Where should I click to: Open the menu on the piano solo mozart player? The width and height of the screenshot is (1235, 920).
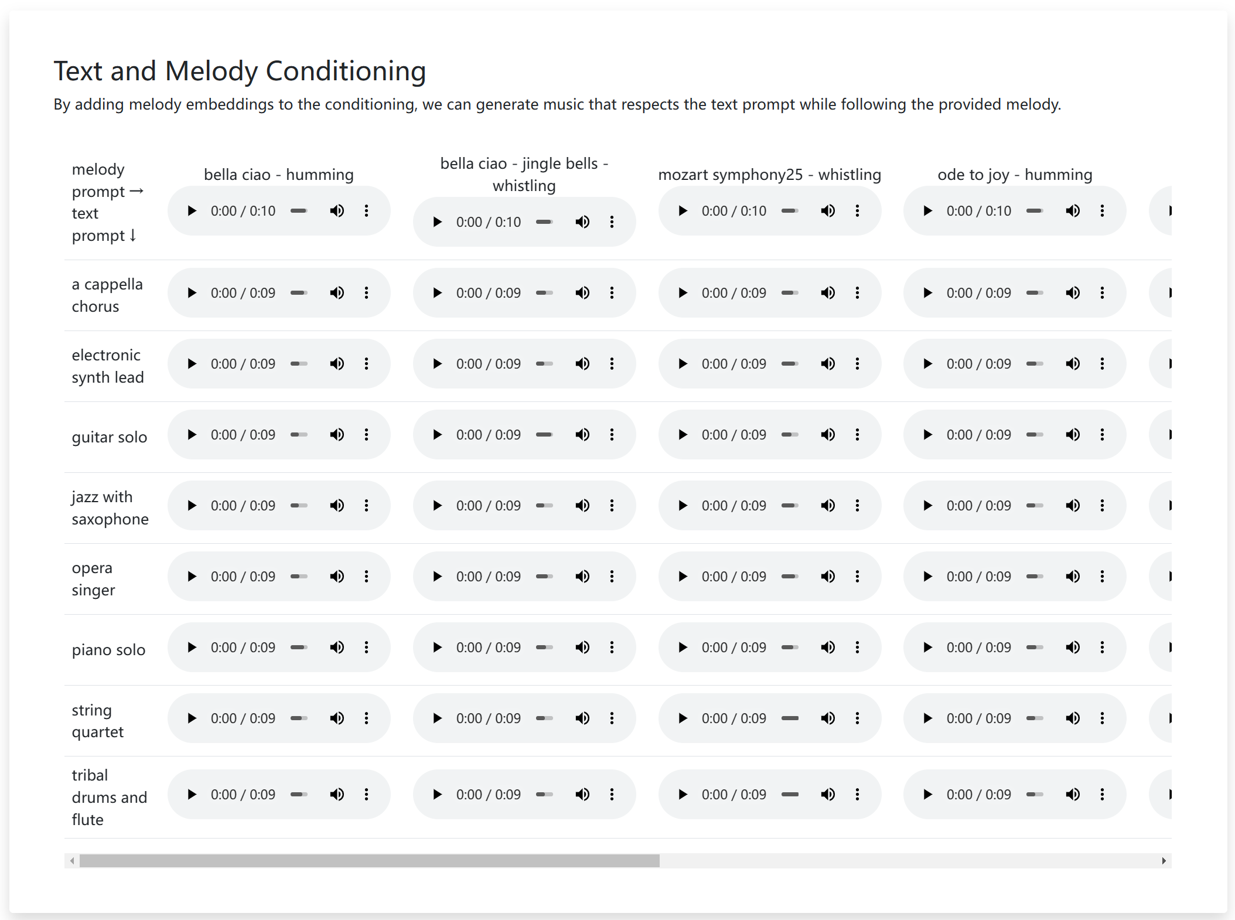point(858,647)
